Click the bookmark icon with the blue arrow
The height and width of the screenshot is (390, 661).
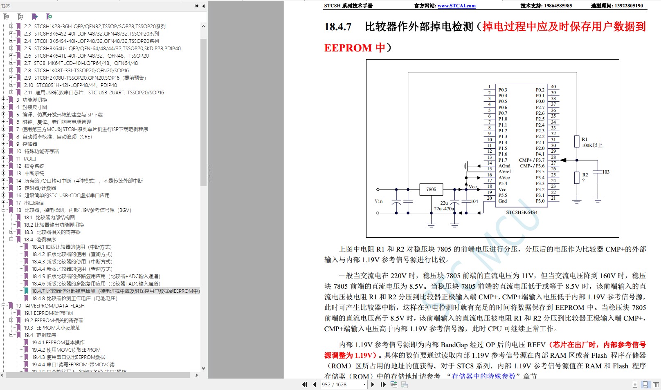coord(35,17)
